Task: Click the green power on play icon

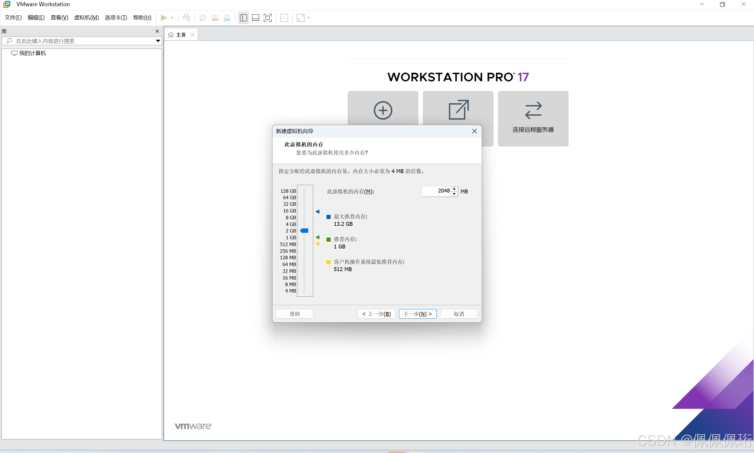Action: [x=164, y=18]
